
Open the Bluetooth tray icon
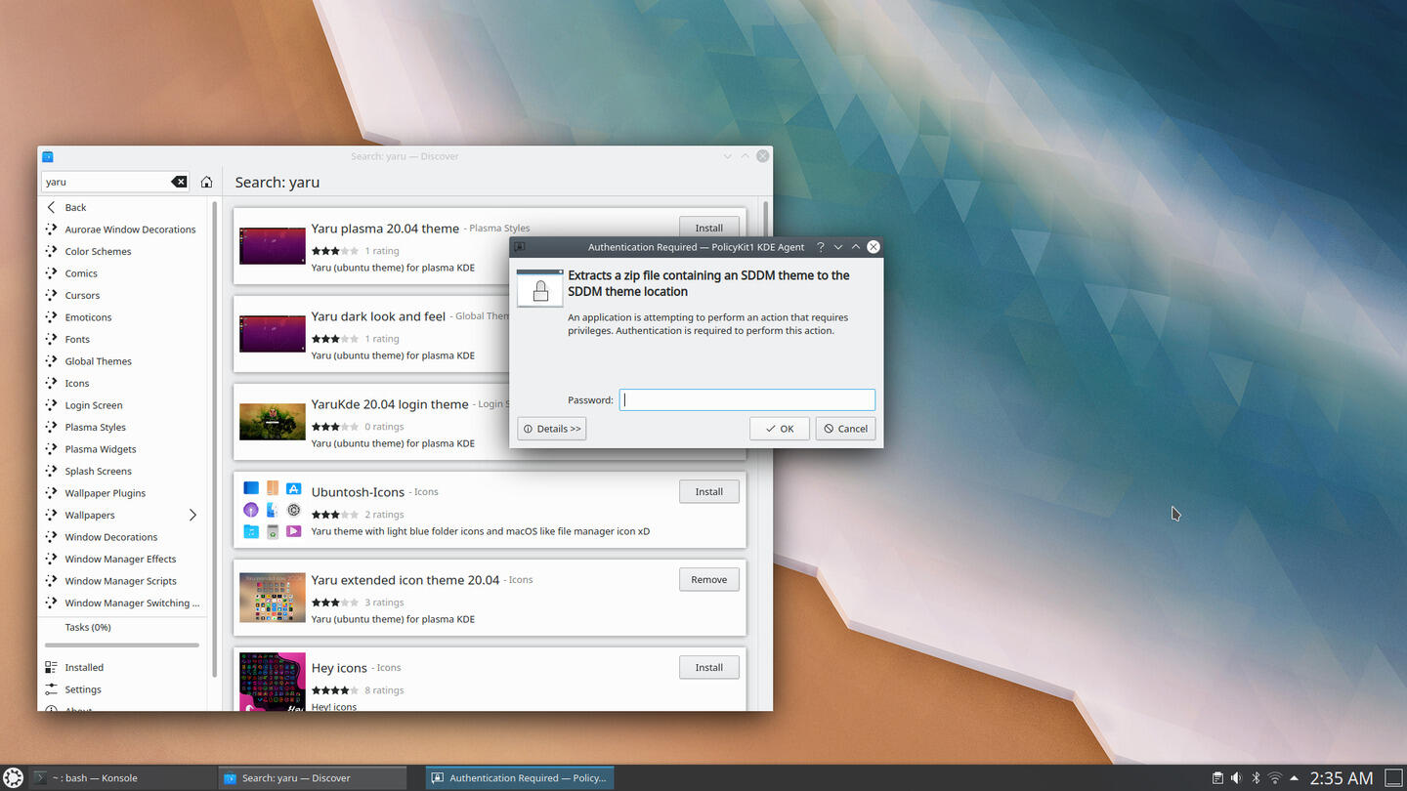point(1256,778)
